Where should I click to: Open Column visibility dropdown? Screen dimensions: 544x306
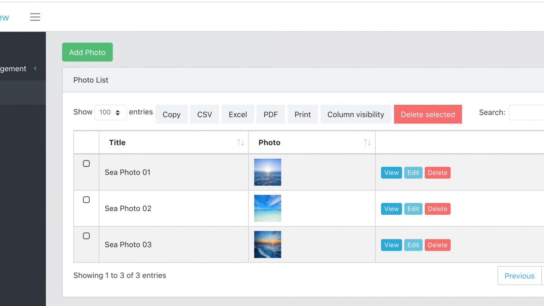(x=356, y=114)
